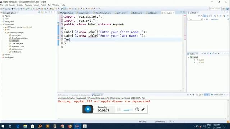Click the New Java Class green icon
The image size is (230, 129).
coord(45,9)
